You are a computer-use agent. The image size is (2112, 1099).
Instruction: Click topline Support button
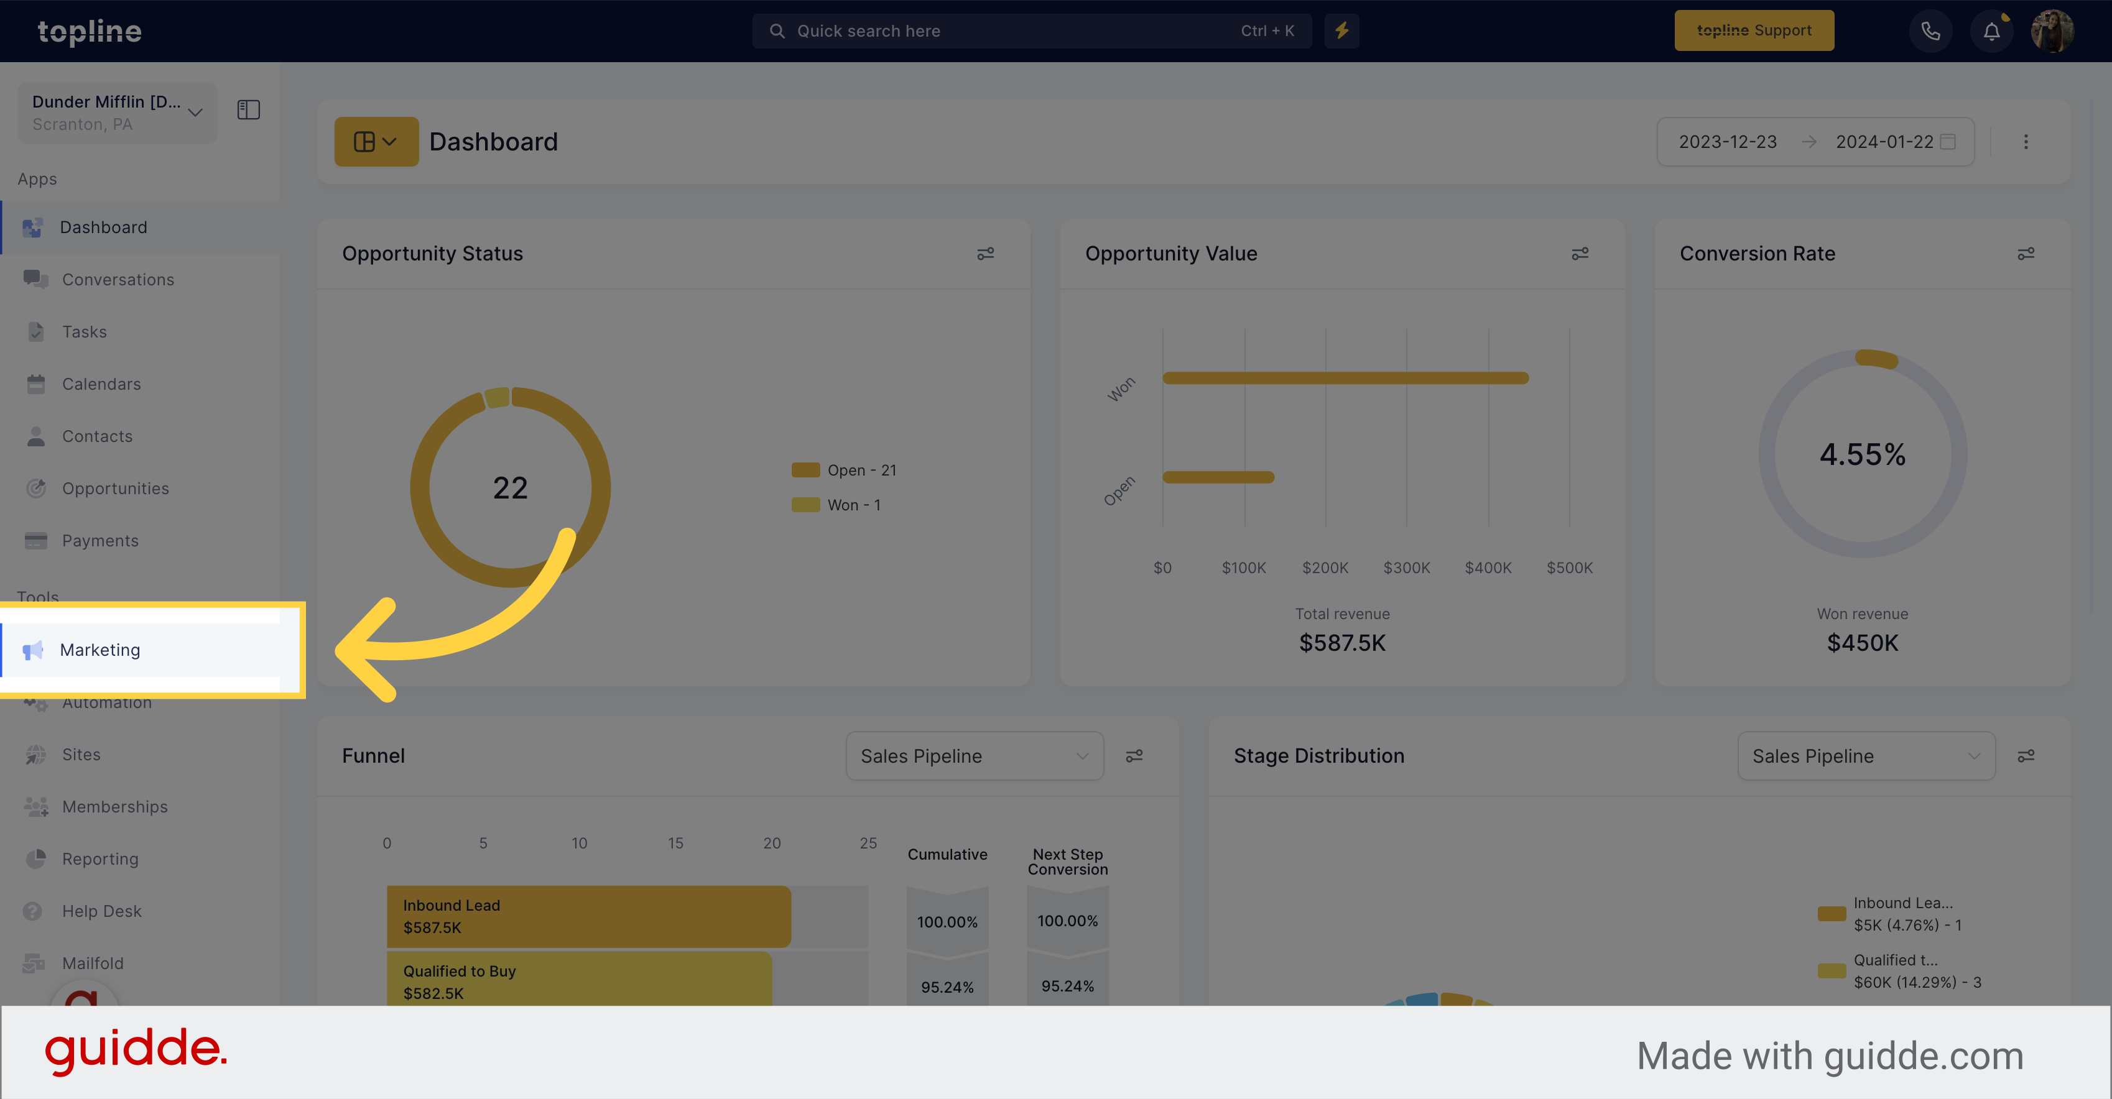[x=1754, y=29]
